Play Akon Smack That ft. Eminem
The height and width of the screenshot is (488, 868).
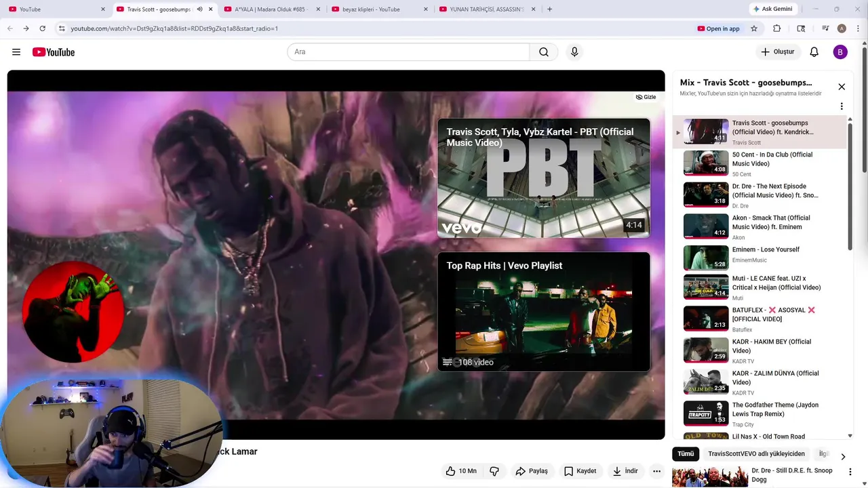pos(759,226)
